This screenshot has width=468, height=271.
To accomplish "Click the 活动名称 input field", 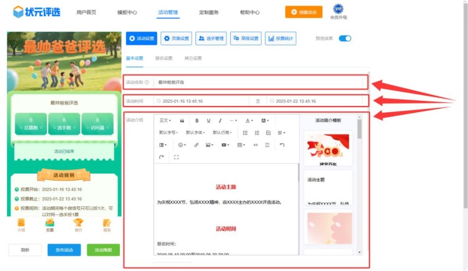I will [x=256, y=82].
